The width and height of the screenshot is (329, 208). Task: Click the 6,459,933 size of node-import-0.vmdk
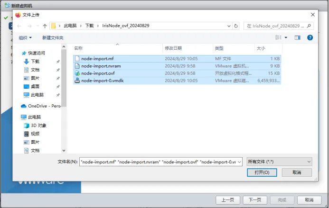[269, 81]
